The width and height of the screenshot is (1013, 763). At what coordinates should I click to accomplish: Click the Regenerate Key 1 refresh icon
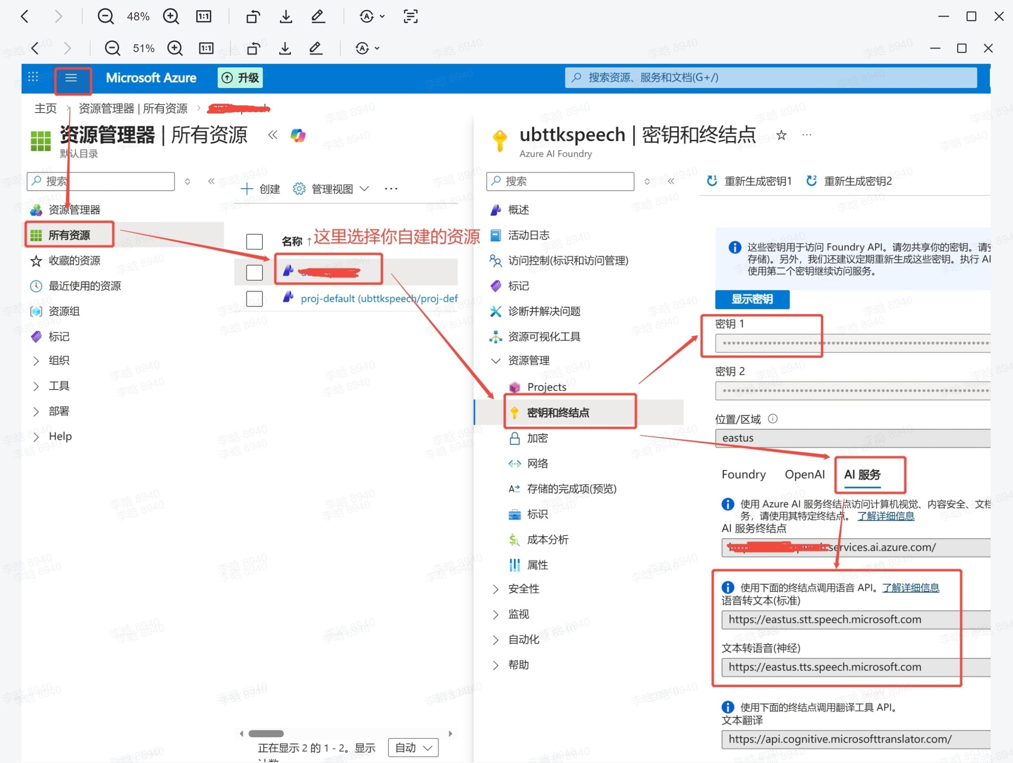point(711,181)
